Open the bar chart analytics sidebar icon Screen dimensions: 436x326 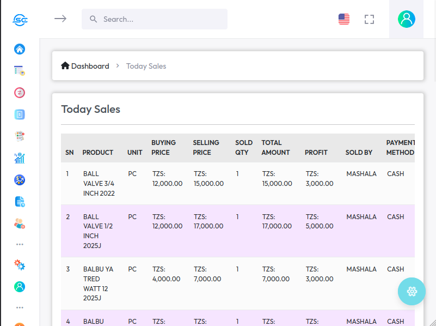coord(20,158)
